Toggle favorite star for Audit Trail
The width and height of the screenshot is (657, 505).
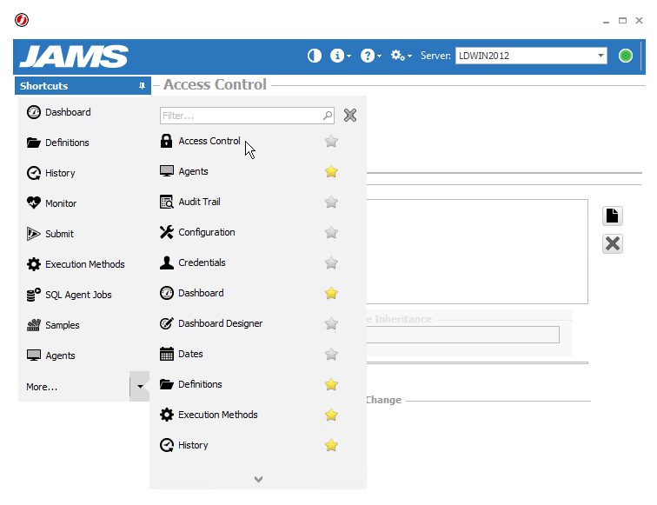point(331,202)
